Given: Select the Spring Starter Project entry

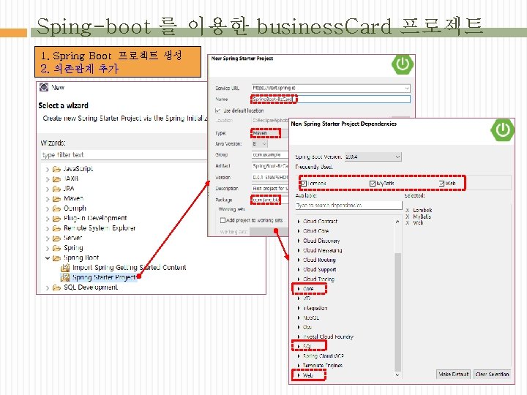Looking at the screenshot, I should (104, 277).
